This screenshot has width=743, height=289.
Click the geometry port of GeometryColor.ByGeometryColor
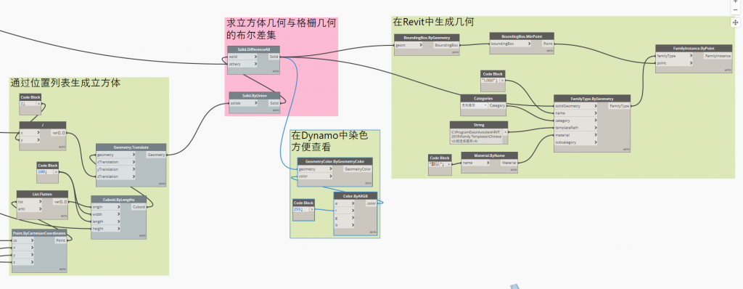315,169
